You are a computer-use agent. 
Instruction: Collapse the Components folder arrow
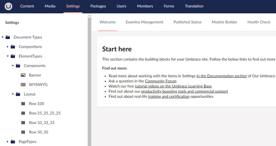point(13,66)
